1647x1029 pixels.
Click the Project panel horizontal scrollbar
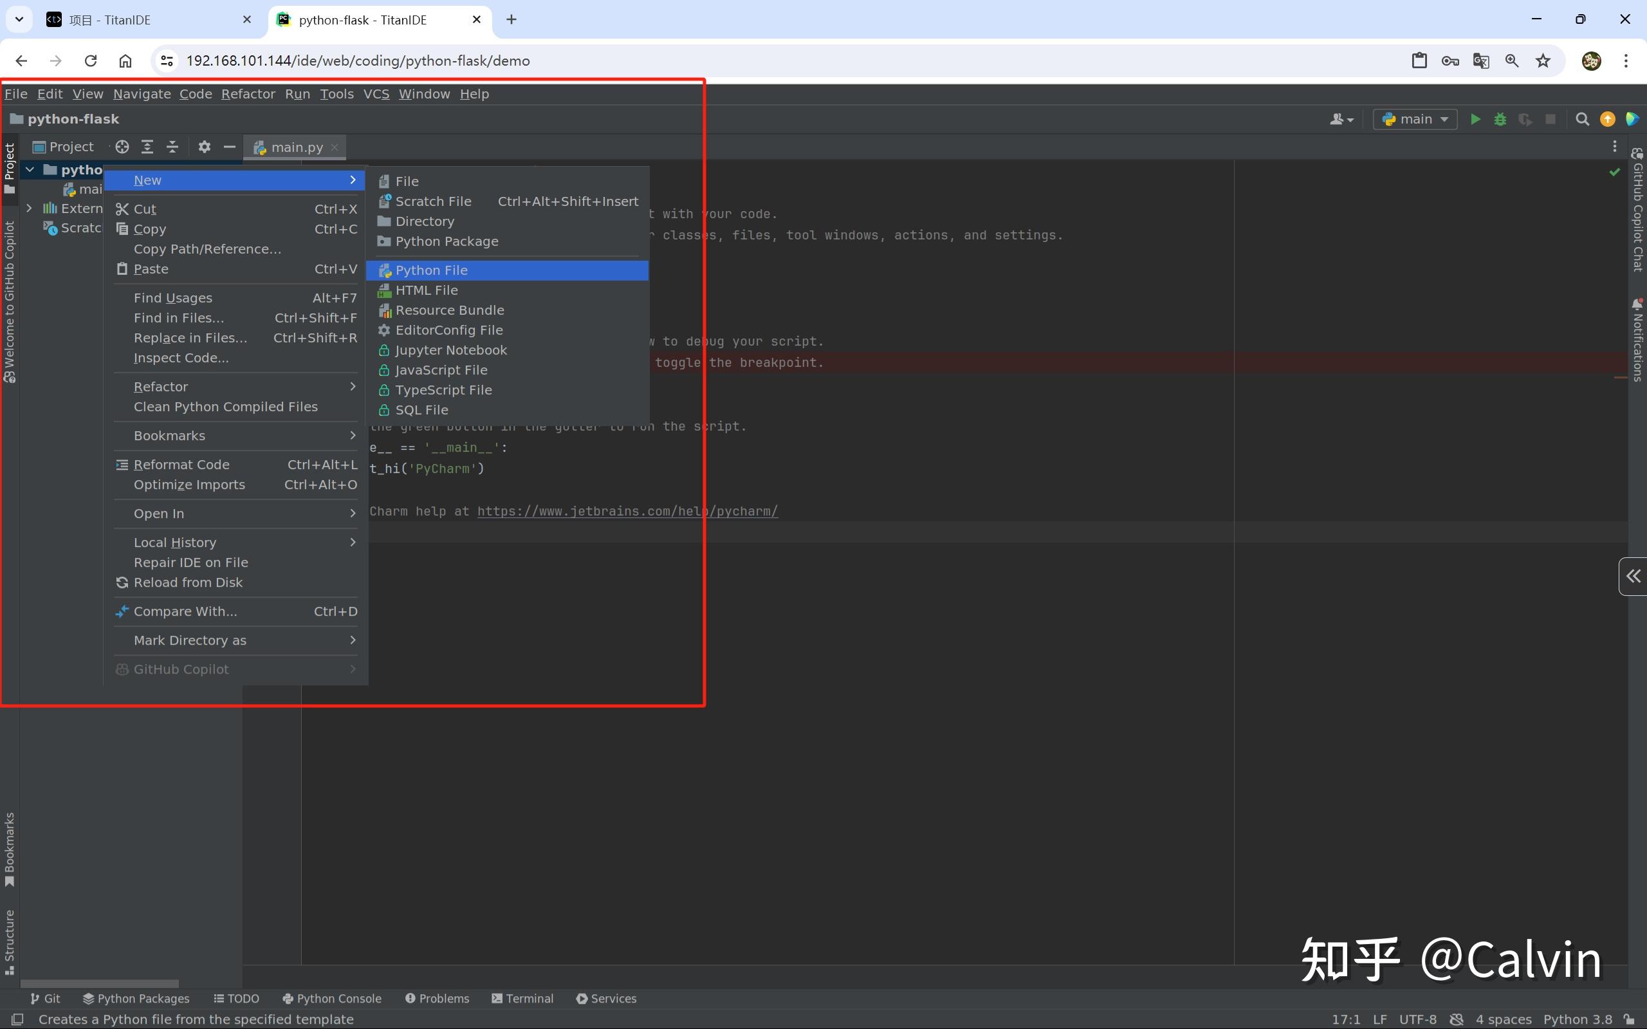[99, 983]
